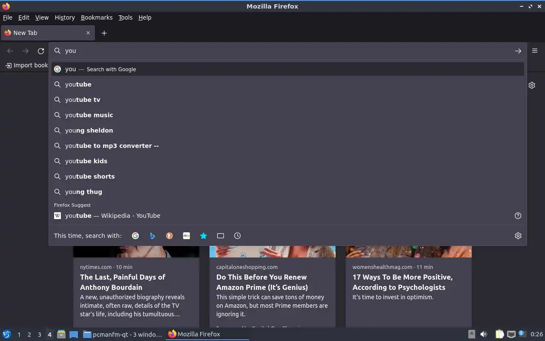545x341 pixels.
Task: Click the forward navigation arrow
Action: (26, 51)
